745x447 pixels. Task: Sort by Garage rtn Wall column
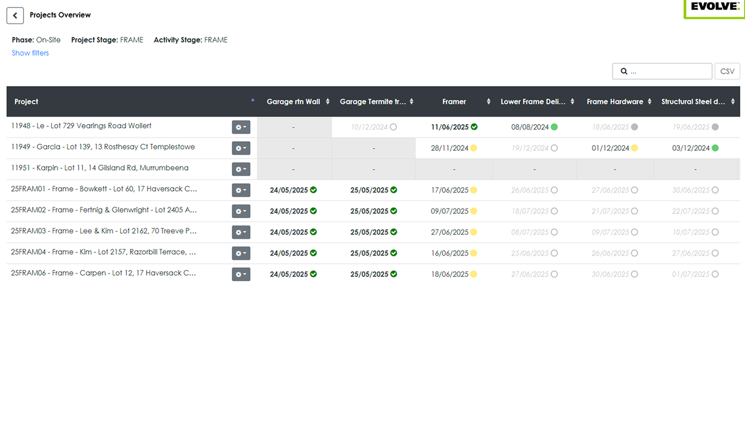[x=294, y=102]
